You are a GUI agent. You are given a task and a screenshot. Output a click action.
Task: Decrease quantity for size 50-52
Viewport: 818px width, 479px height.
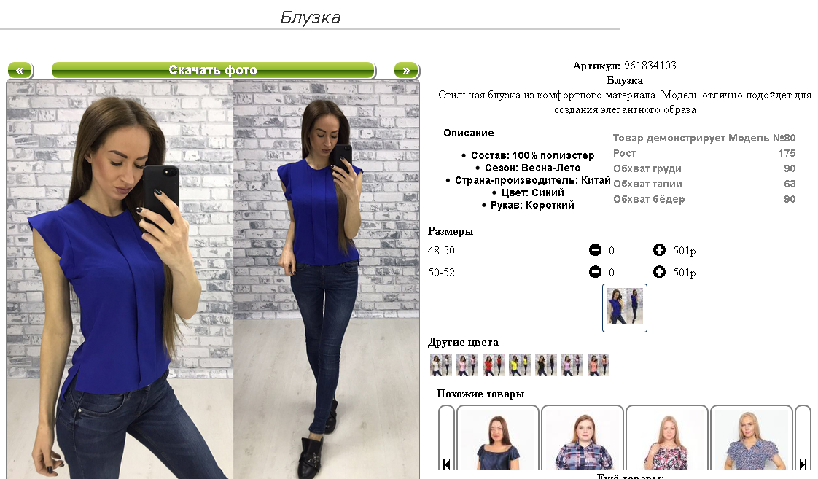click(595, 272)
